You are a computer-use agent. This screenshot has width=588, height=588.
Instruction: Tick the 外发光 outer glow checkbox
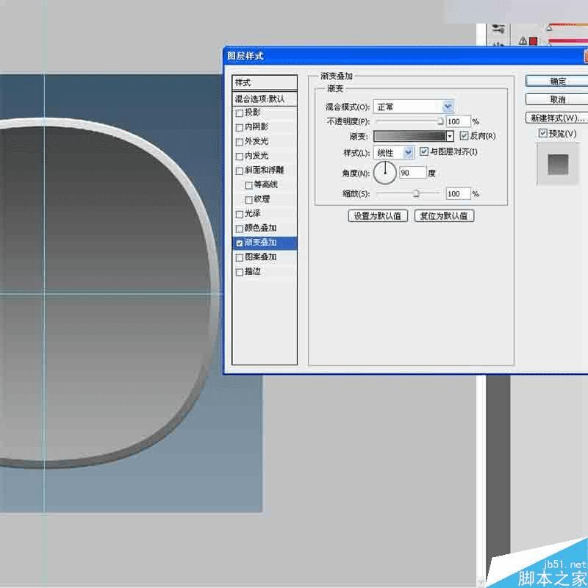pos(240,142)
